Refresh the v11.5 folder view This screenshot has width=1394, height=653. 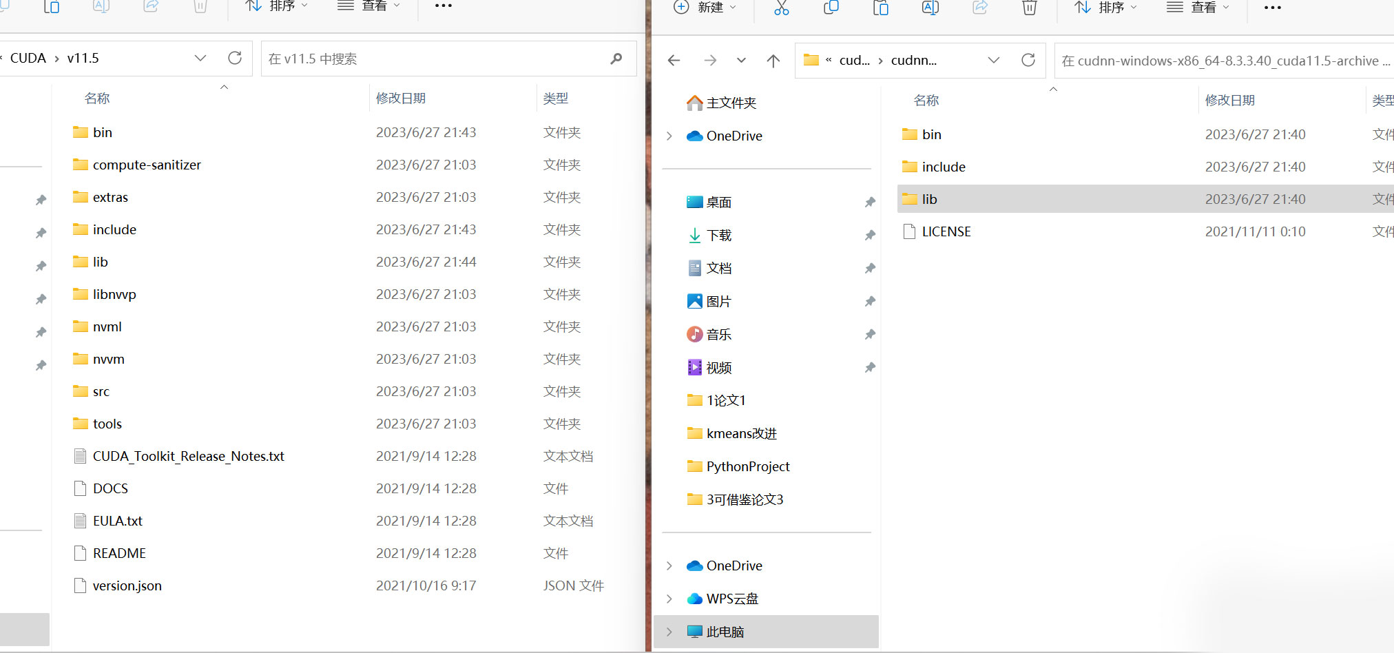click(235, 58)
